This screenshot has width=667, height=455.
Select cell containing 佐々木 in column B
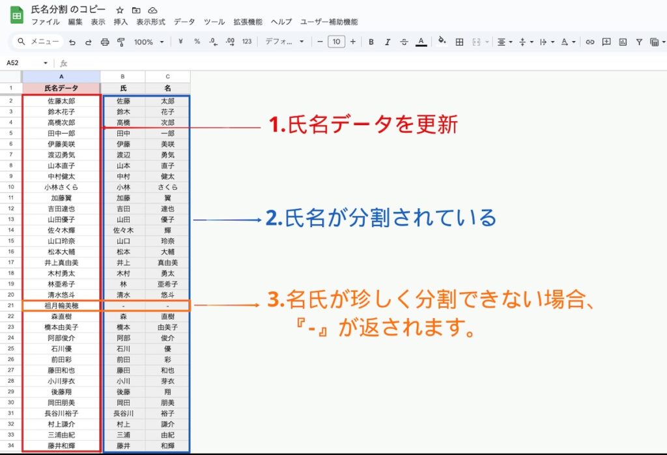123,230
